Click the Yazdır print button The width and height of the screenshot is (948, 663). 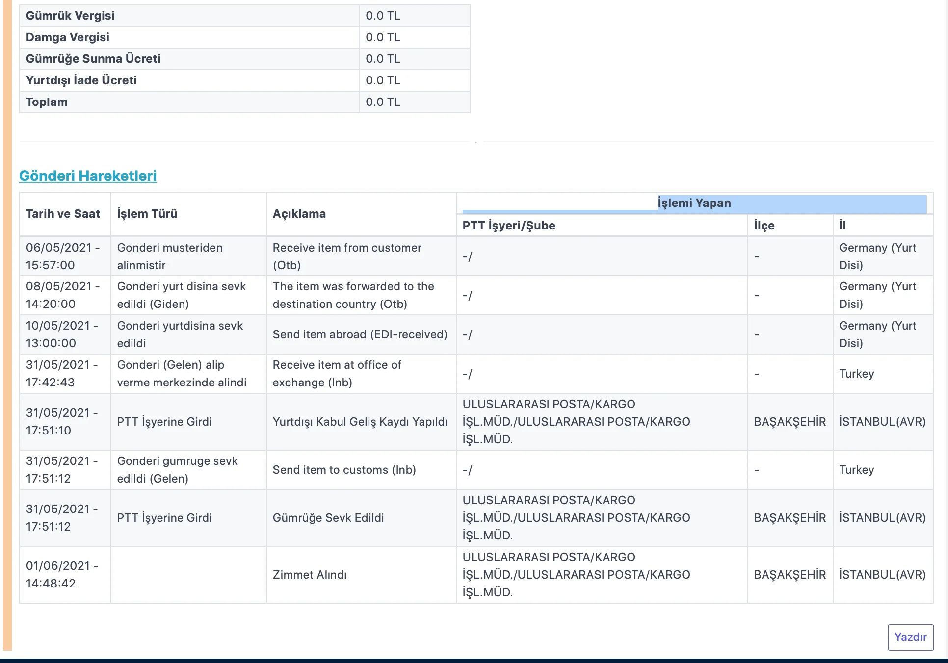pos(910,637)
